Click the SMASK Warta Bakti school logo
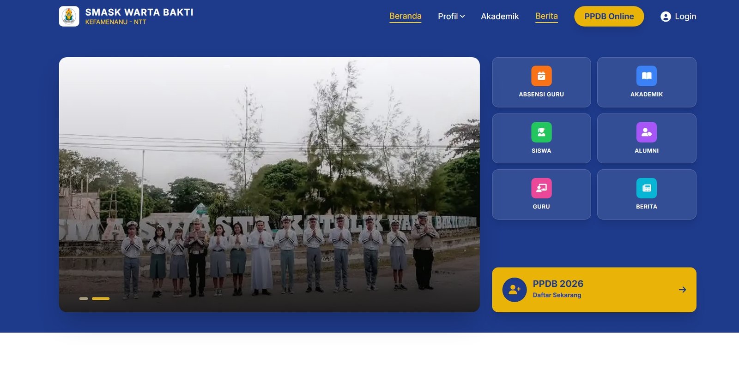The image size is (739, 369). 69,16
